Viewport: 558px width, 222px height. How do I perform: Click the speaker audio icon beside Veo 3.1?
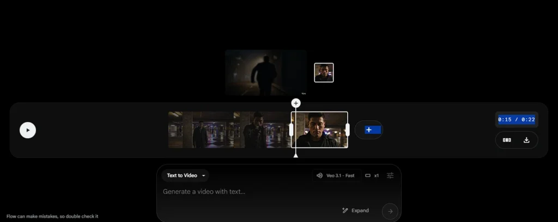pos(319,175)
